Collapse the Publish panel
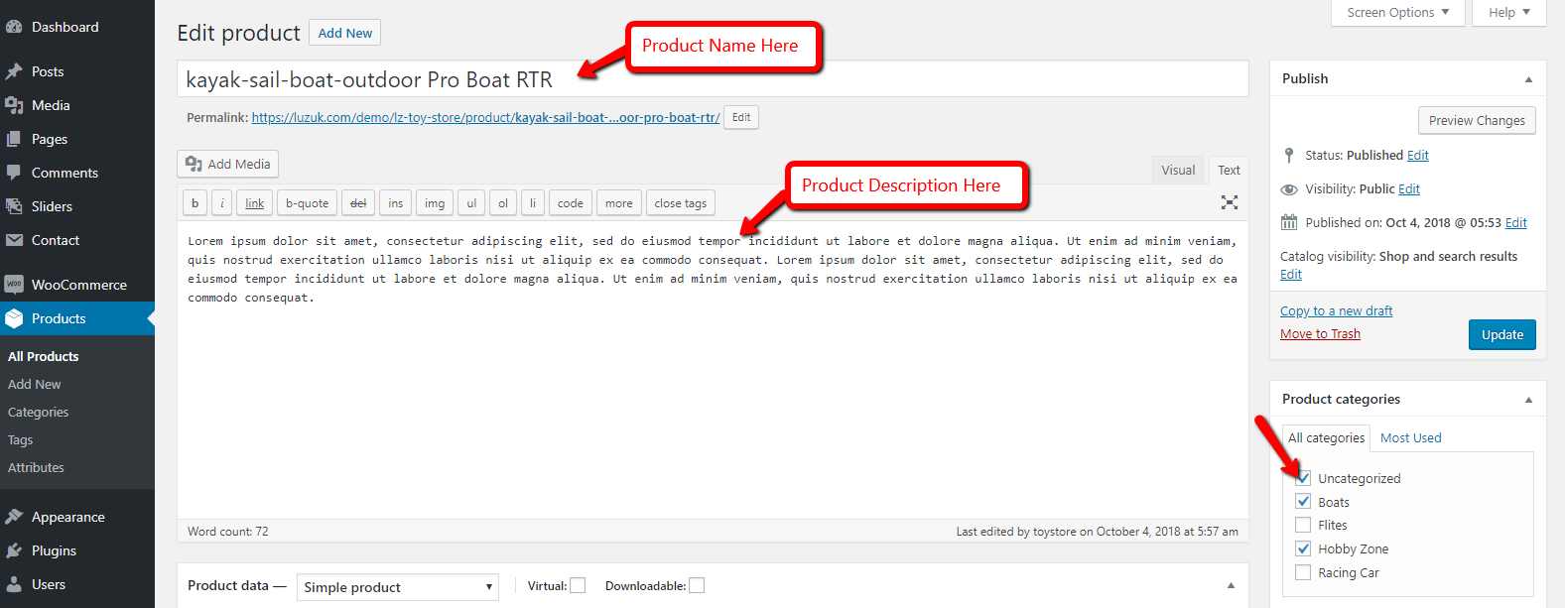This screenshot has height=608, width=1565. [x=1528, y=79]
